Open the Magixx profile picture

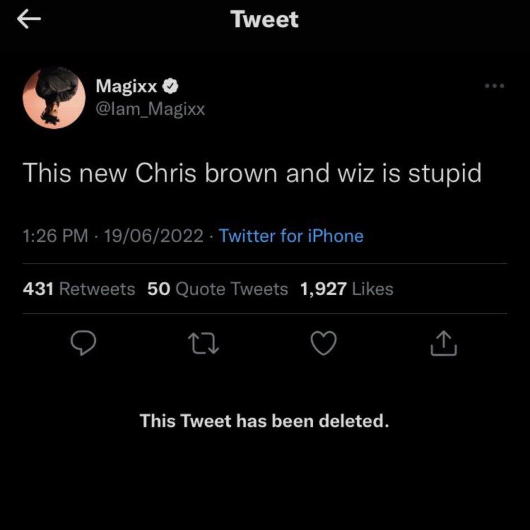coord(54,97)
